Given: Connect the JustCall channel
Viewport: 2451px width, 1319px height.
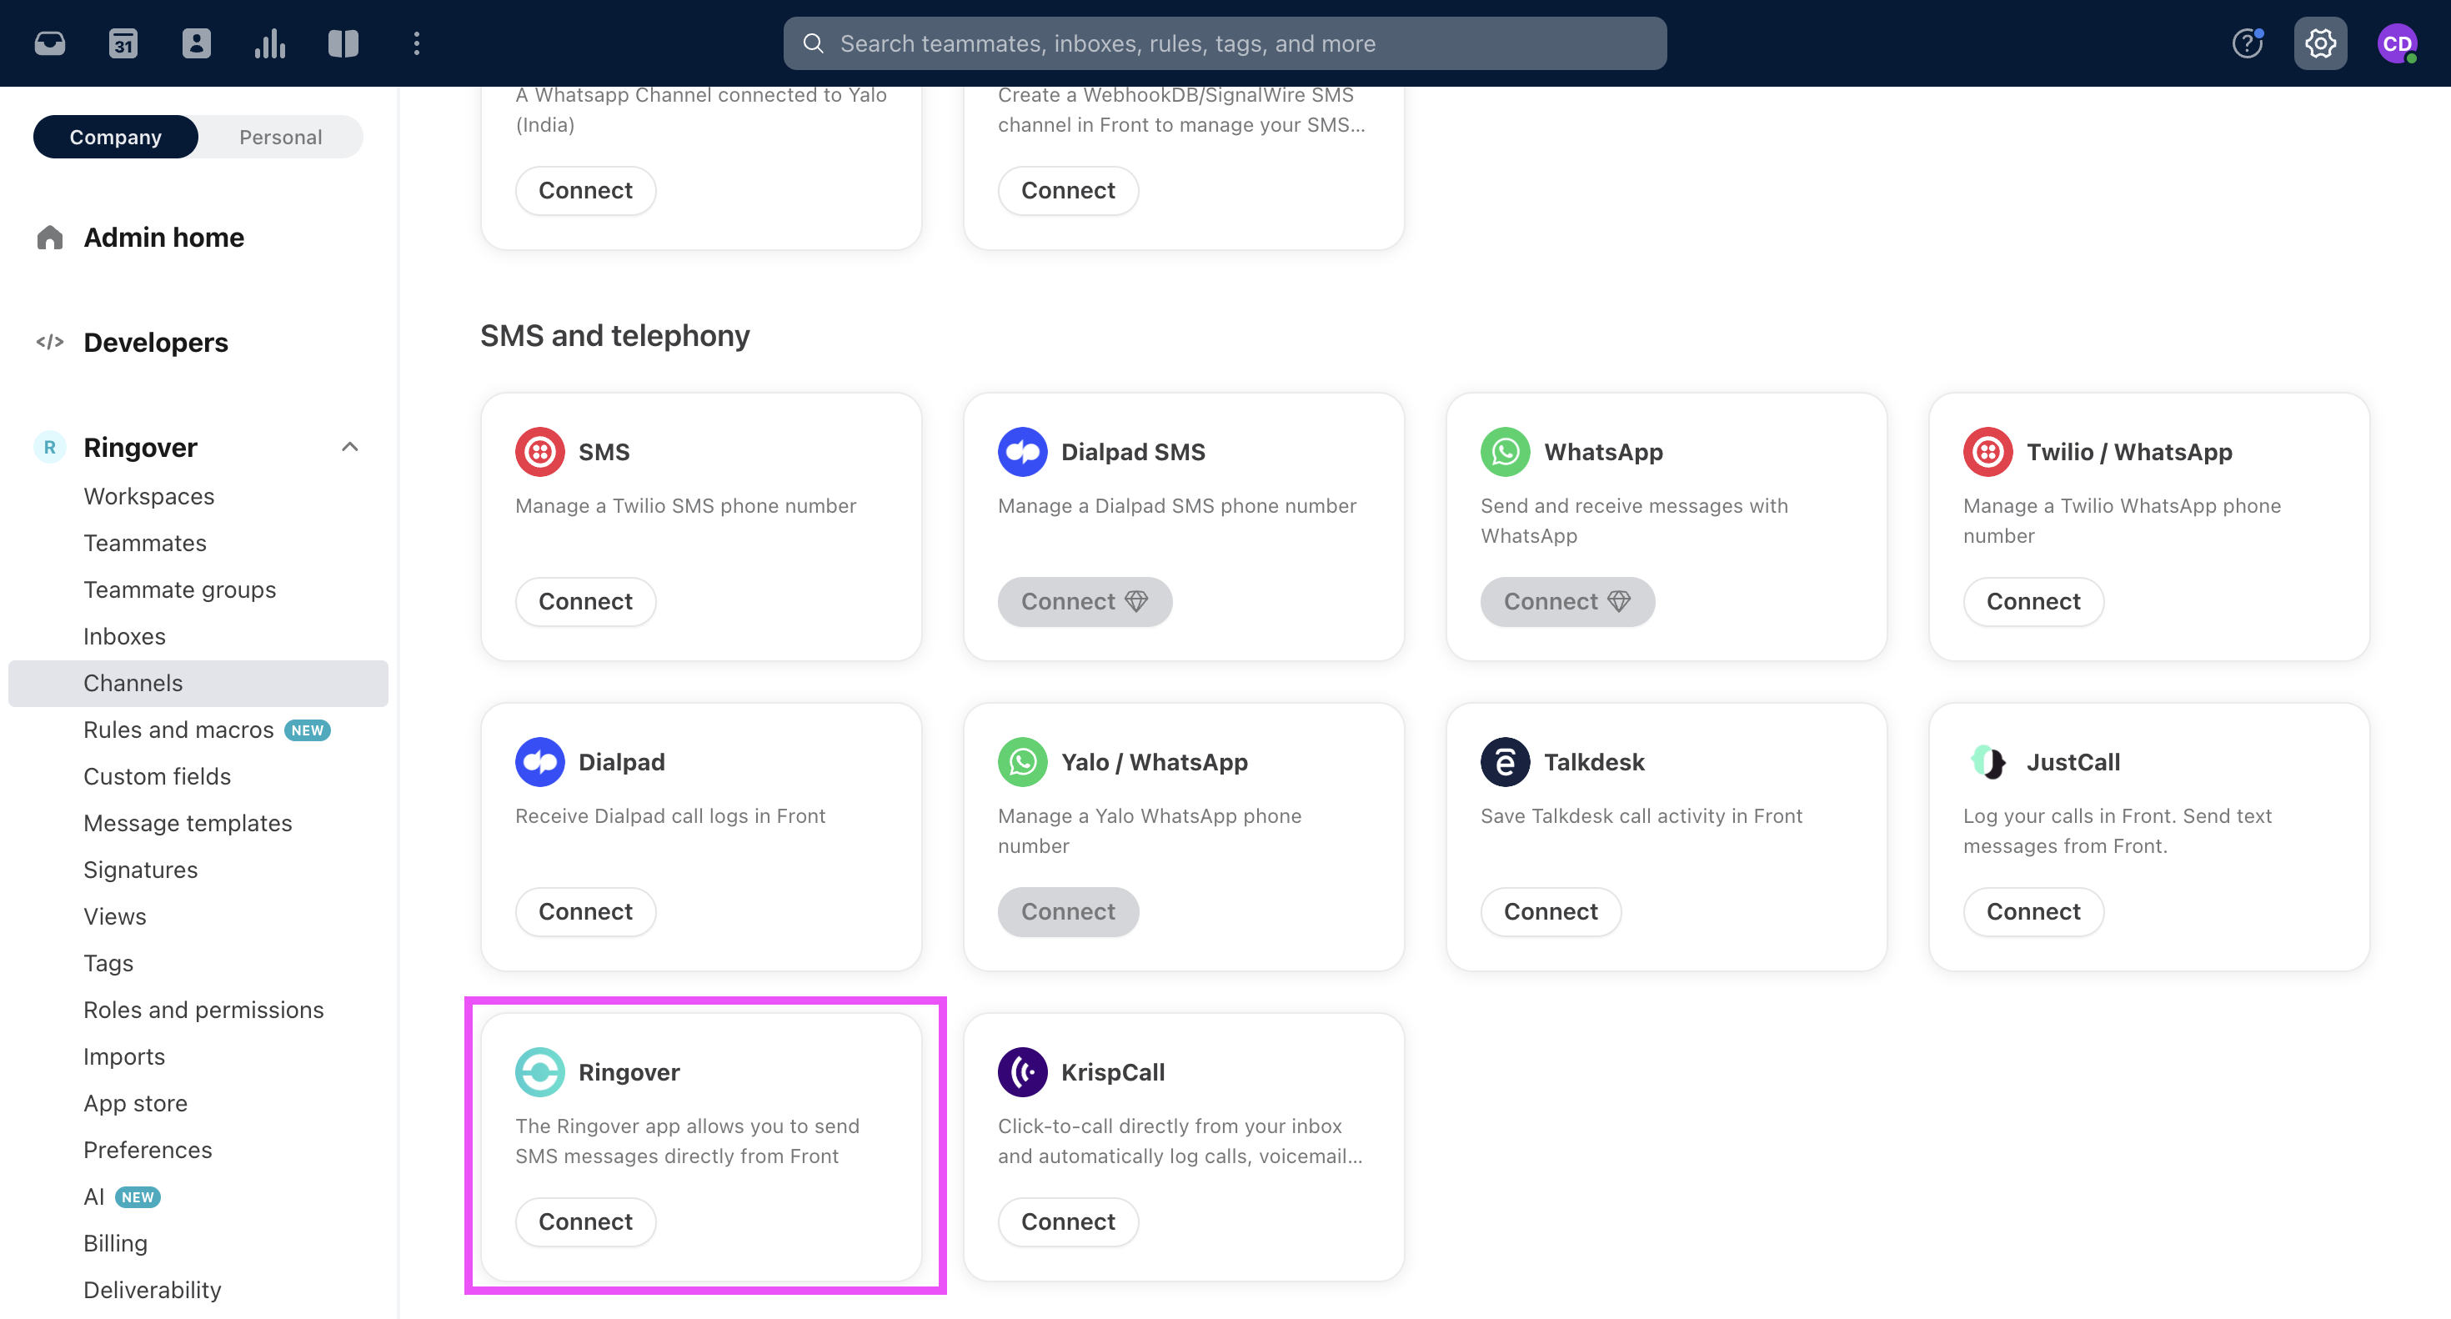Looking at the screenshot, I should [2033, 911].
